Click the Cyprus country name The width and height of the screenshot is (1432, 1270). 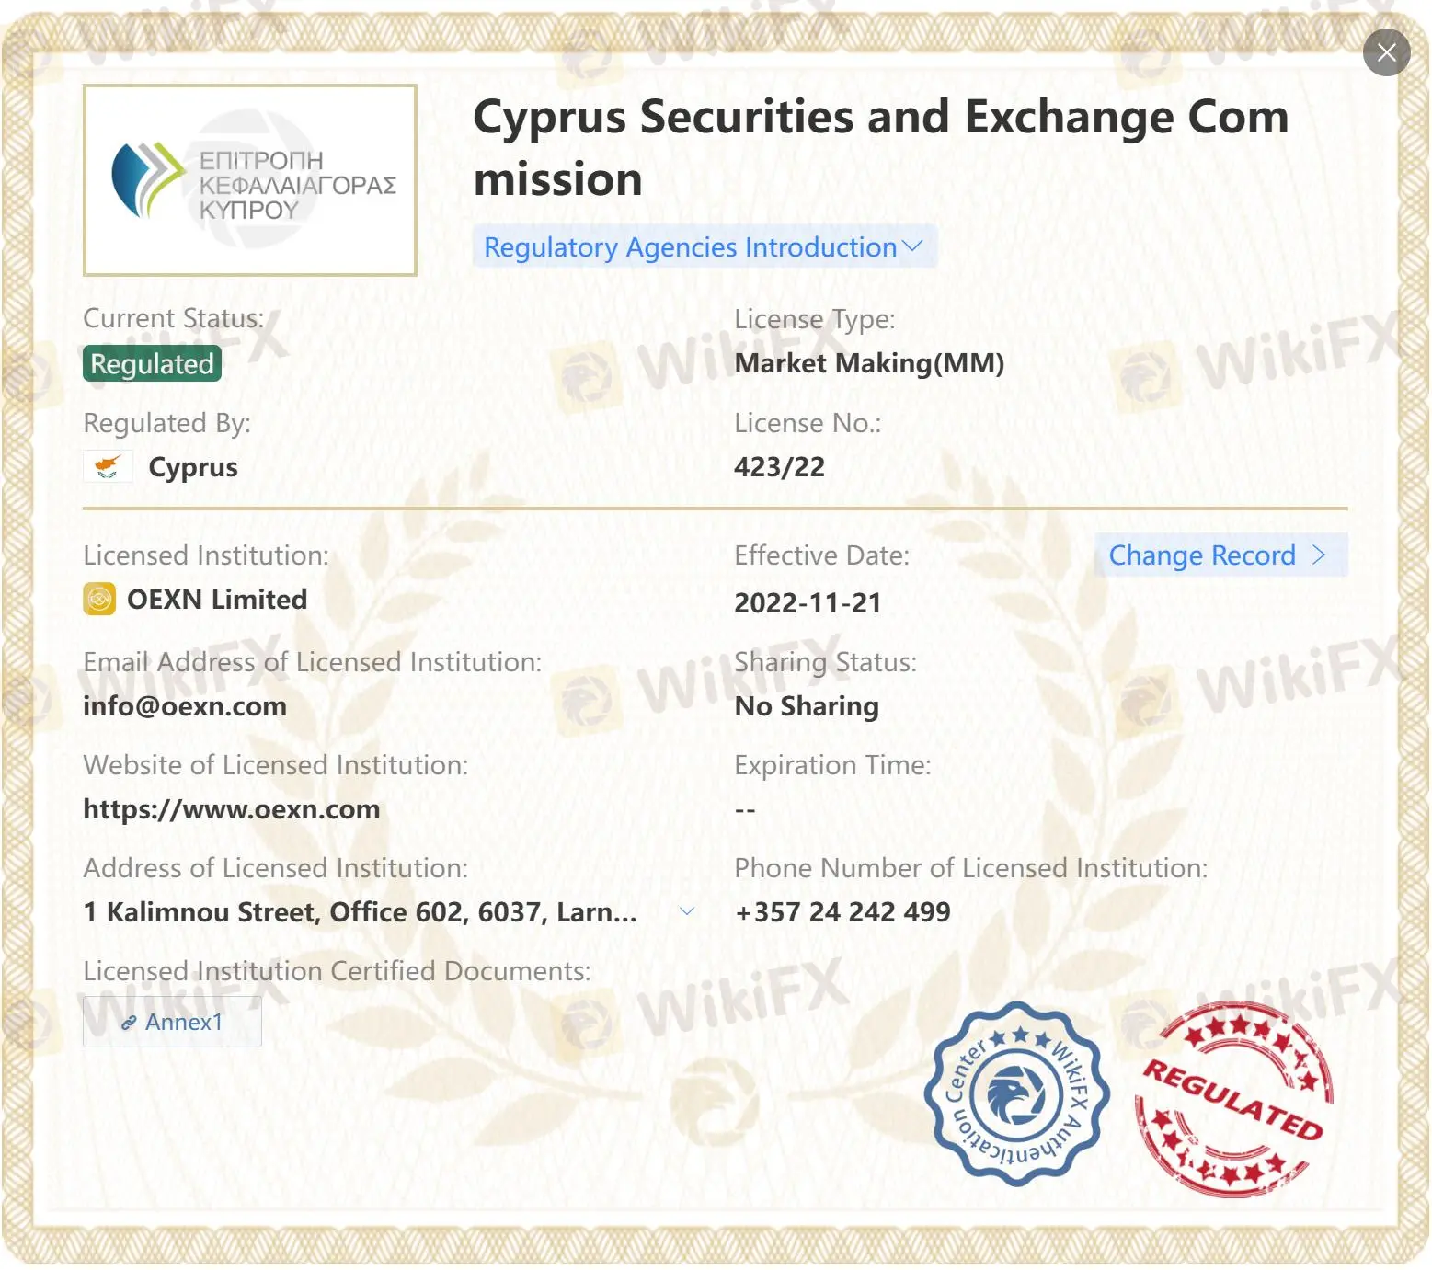tap(193, 467)
